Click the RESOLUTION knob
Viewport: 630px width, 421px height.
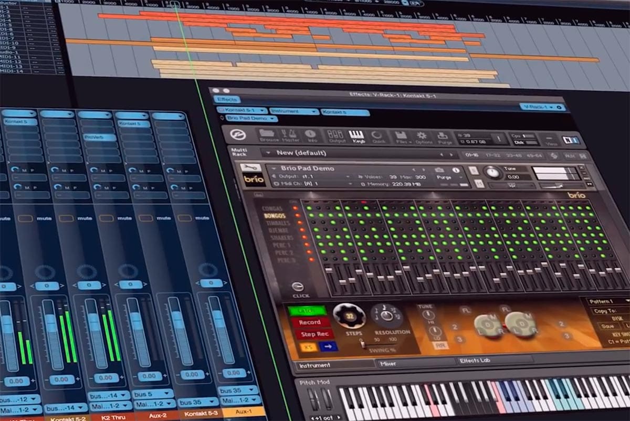[386, 316]
